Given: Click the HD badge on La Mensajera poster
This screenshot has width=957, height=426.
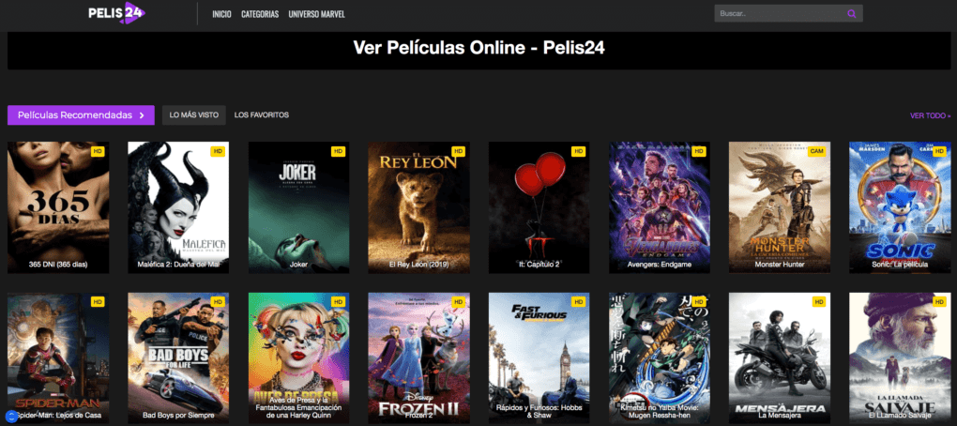Looking at the screenshot, I should click(x=820, y=301).
